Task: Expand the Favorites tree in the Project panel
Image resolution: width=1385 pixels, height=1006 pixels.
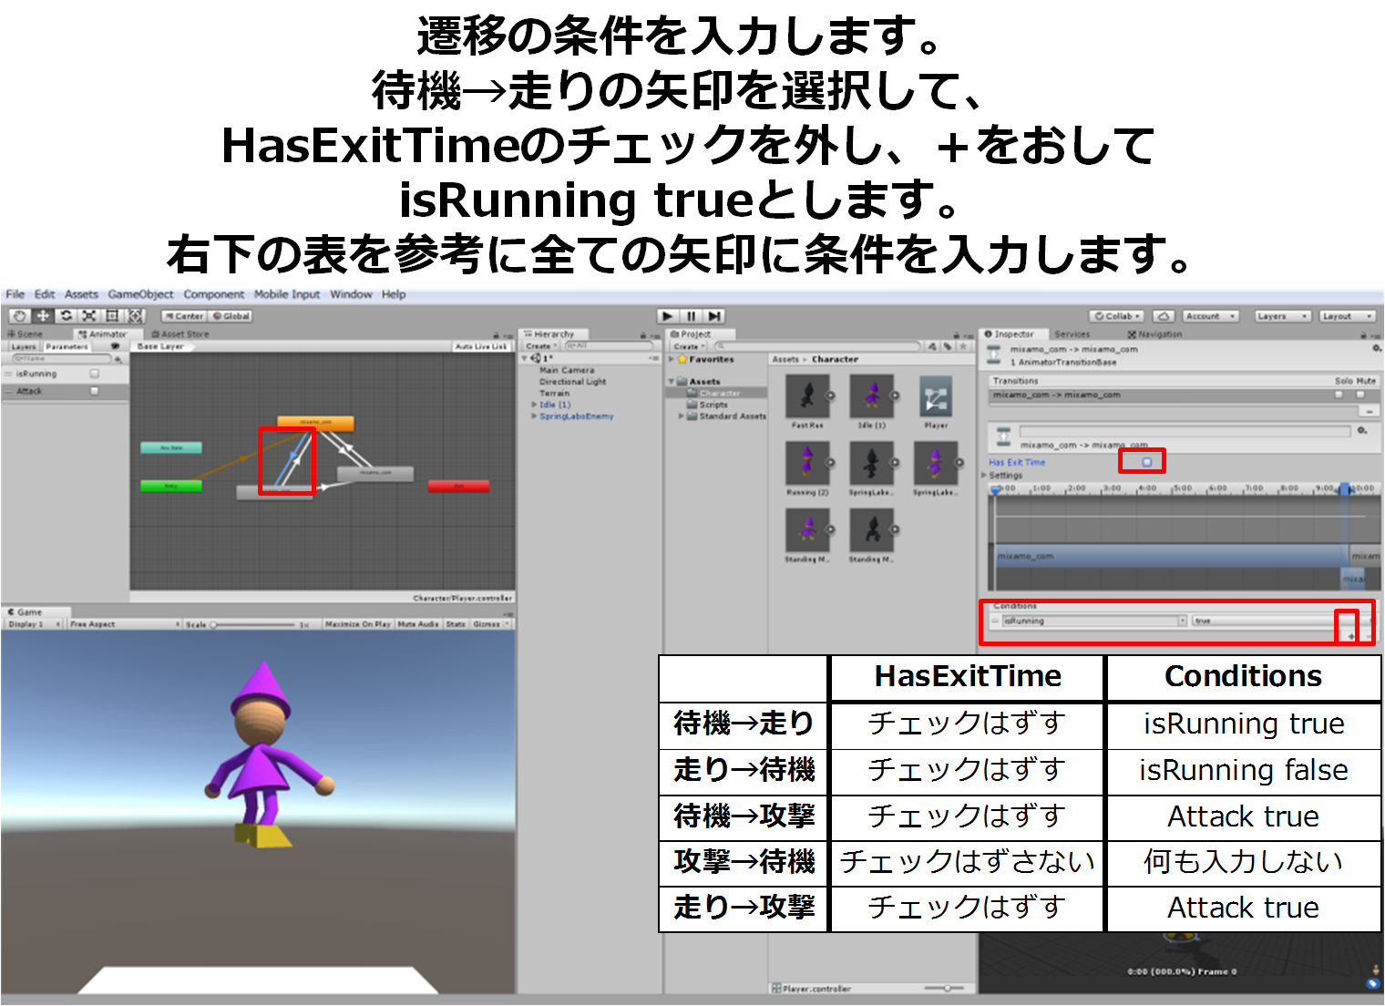Action: 672,359
